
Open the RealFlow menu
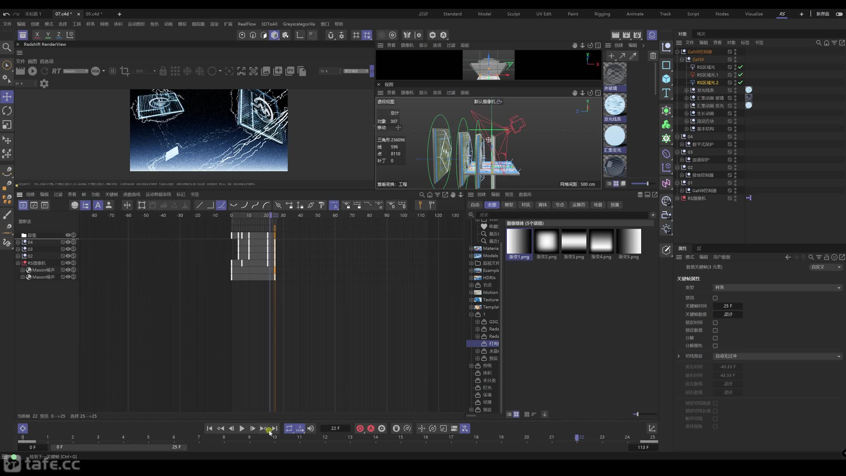click(x=247, y=24)
